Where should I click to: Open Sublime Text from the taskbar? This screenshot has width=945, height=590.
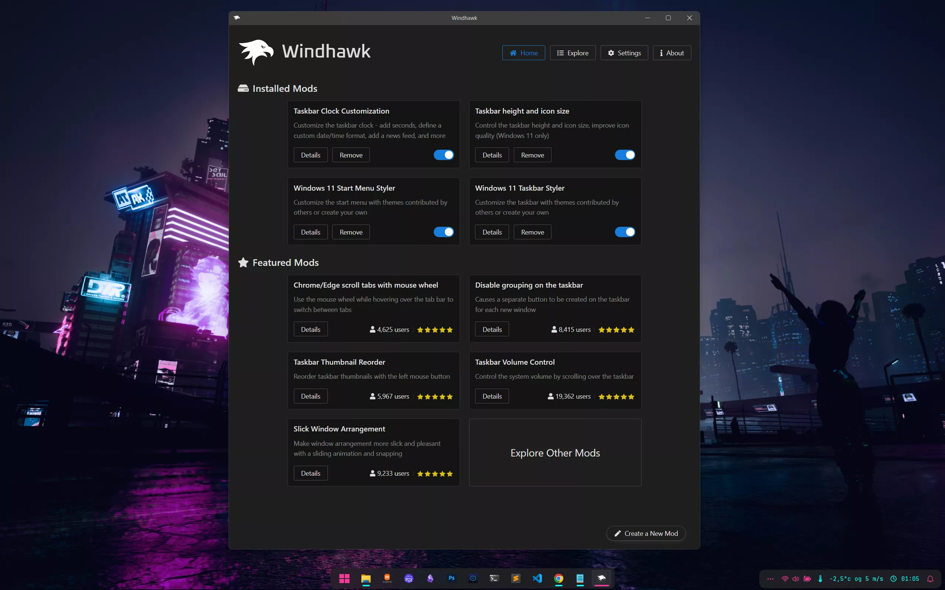click(515, 578)
